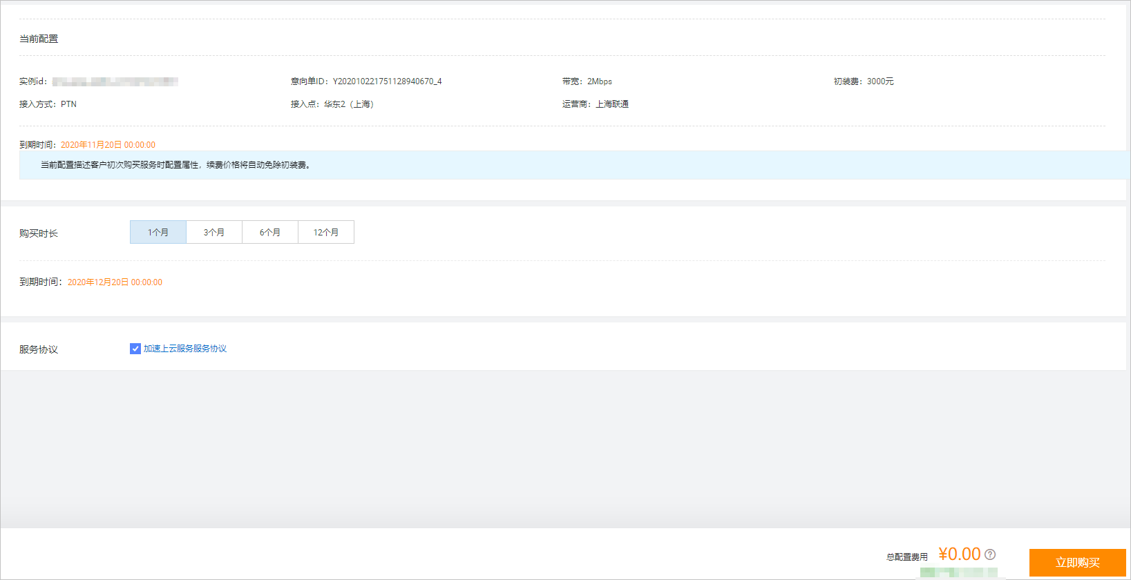Select the 3个月 purchase duration
This screenshot has height=580, width=1131.
[x=214, y=232]
